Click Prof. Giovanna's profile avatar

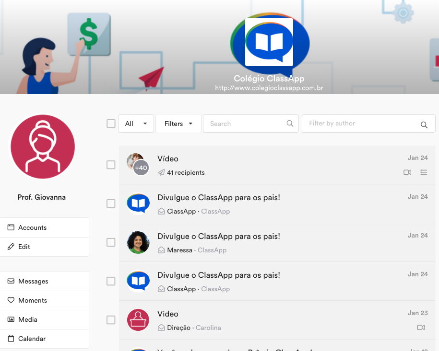pyautogui.click(x=43, y=147)
